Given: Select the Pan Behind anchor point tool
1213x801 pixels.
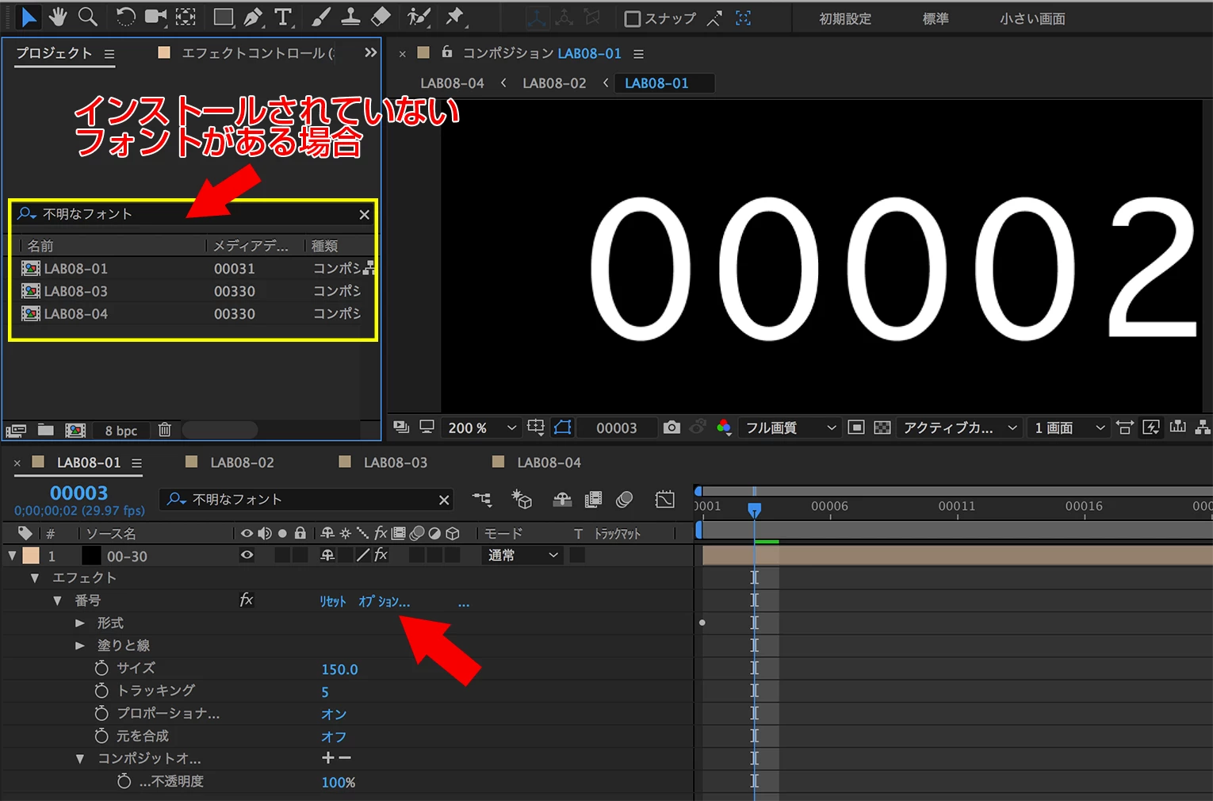Looking at the screenshot, I should (186, 17).
